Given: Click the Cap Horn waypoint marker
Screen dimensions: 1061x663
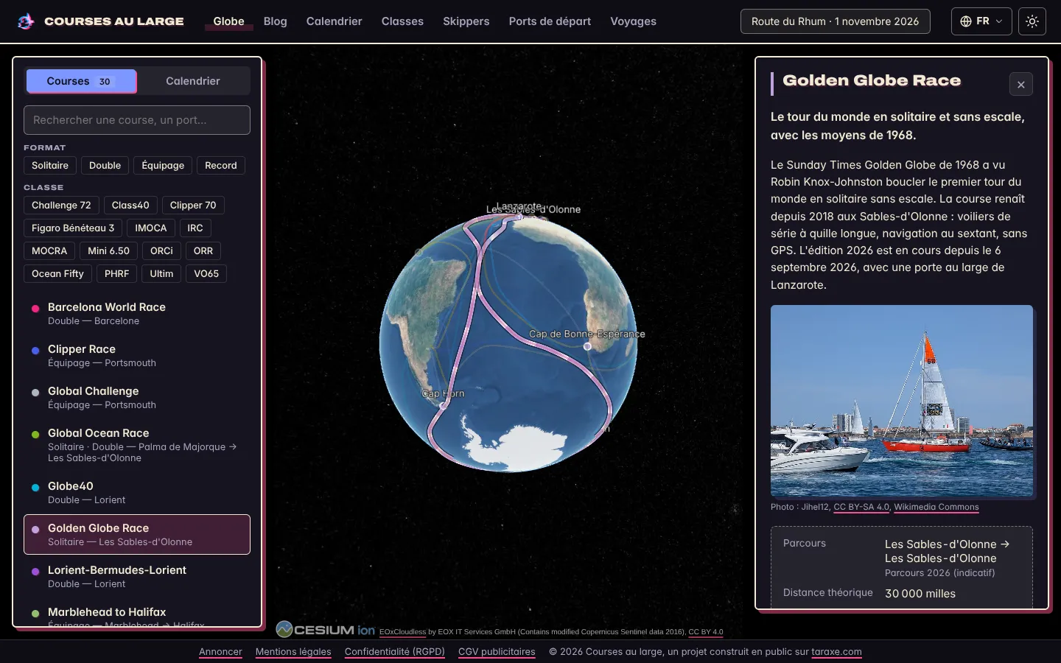Looking at the screenshot, I should pyautogui.click(x=444, y=405).
